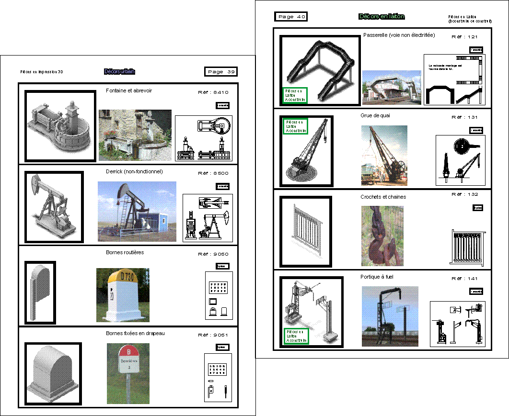Select the Derrick 3D model image
This screenshot has height=416, width=509.
(54, 207)
